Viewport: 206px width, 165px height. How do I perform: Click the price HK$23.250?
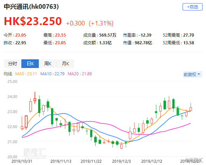click(x=33, y=21)
